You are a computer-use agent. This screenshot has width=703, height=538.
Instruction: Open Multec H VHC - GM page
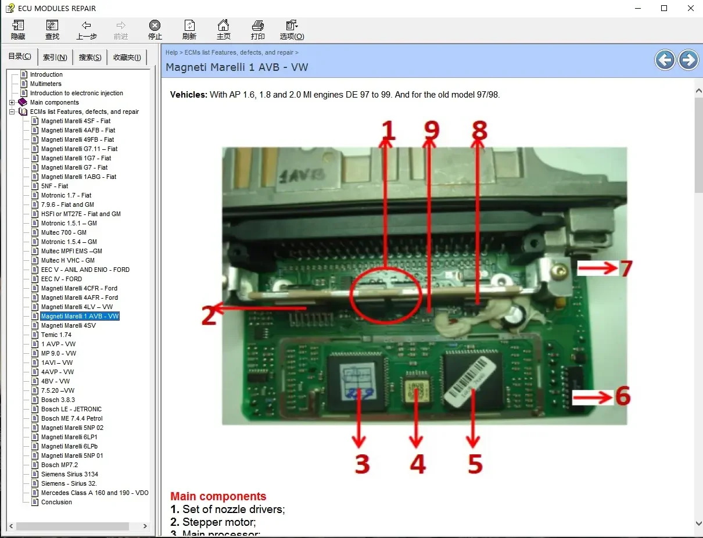[67, 260]
